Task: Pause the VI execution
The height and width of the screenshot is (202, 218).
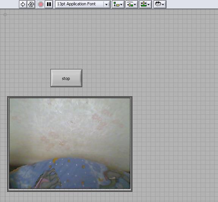Action: [x=49, y=5]
